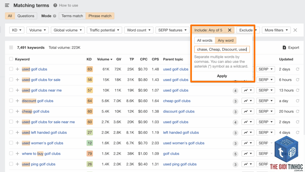
Task: Open the More filters dropdown
Action: 276,30
